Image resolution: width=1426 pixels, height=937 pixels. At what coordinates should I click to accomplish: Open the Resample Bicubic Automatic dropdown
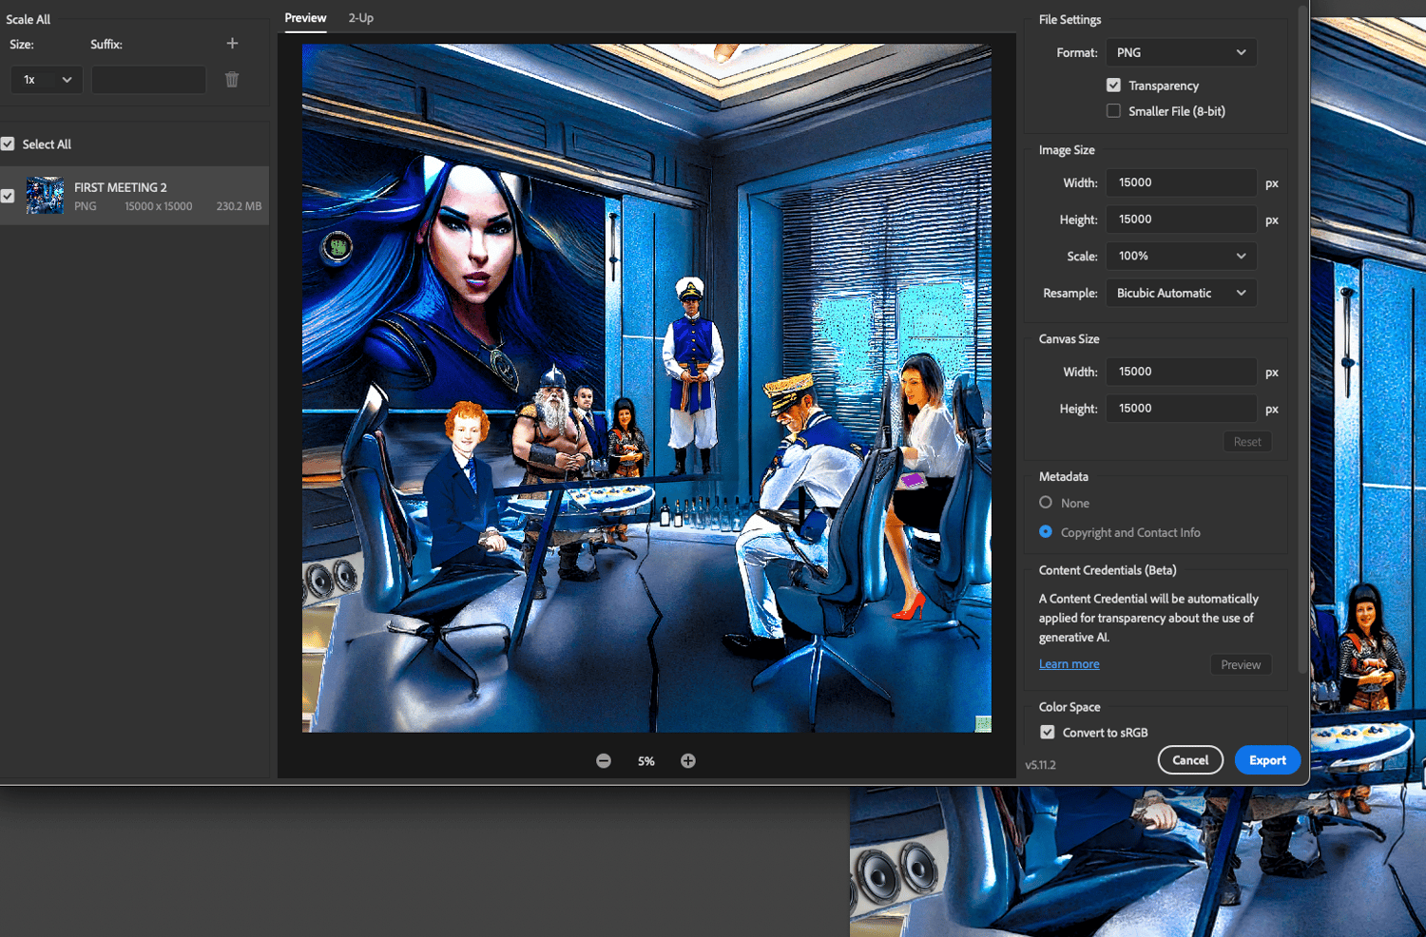pyautogui.click(x=1182, y=294)
